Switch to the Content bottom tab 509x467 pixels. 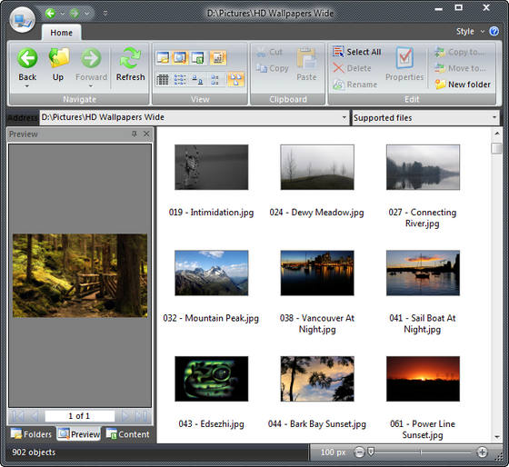[127, 434]
